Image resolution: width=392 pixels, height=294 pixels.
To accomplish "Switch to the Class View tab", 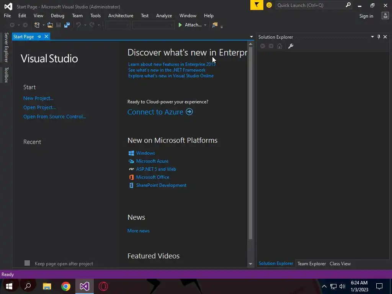I will (x=340, y=263).
